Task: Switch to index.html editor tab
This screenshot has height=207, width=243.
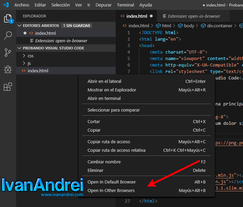Action: coord(136,16)
